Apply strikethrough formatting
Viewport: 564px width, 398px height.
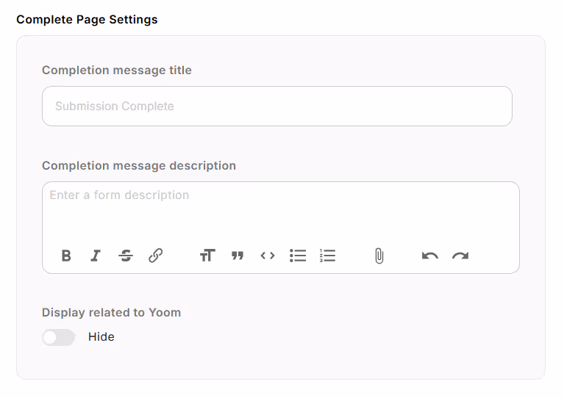click(x=126, y=256)
